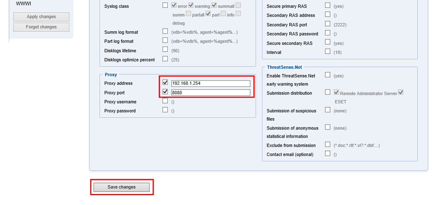Focus the Proxy address input field
The image size is (437, 205).
pyautogui.click(x=210, y=84)
